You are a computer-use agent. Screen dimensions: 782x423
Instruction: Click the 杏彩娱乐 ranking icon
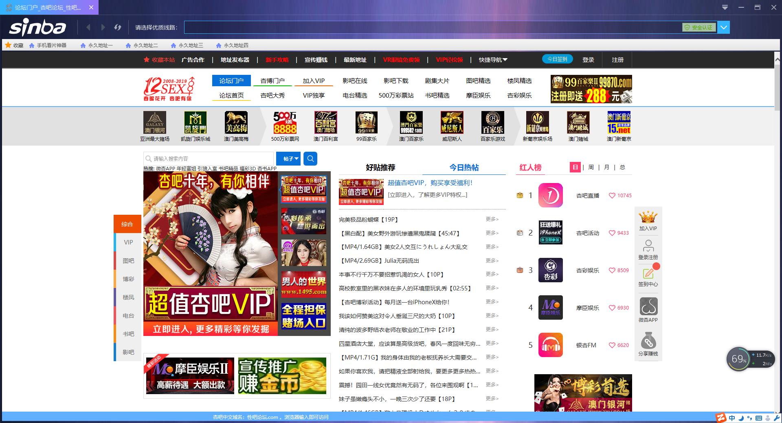coord(551,270)
